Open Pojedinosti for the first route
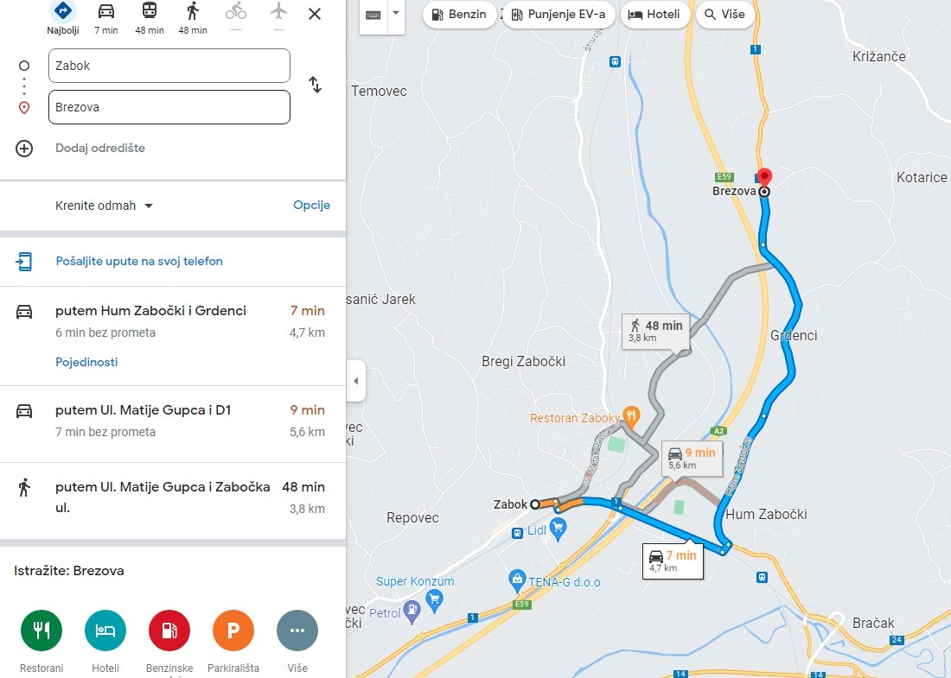Screen dimensions: 951x678 [86, 362]
